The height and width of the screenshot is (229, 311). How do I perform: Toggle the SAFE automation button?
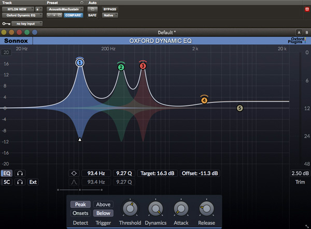92,15
